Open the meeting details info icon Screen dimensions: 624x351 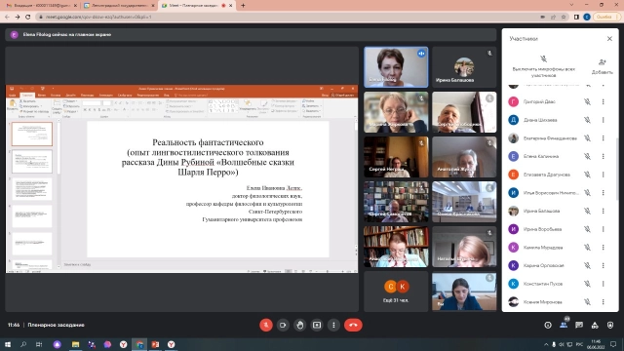click(x=548, y=325)
